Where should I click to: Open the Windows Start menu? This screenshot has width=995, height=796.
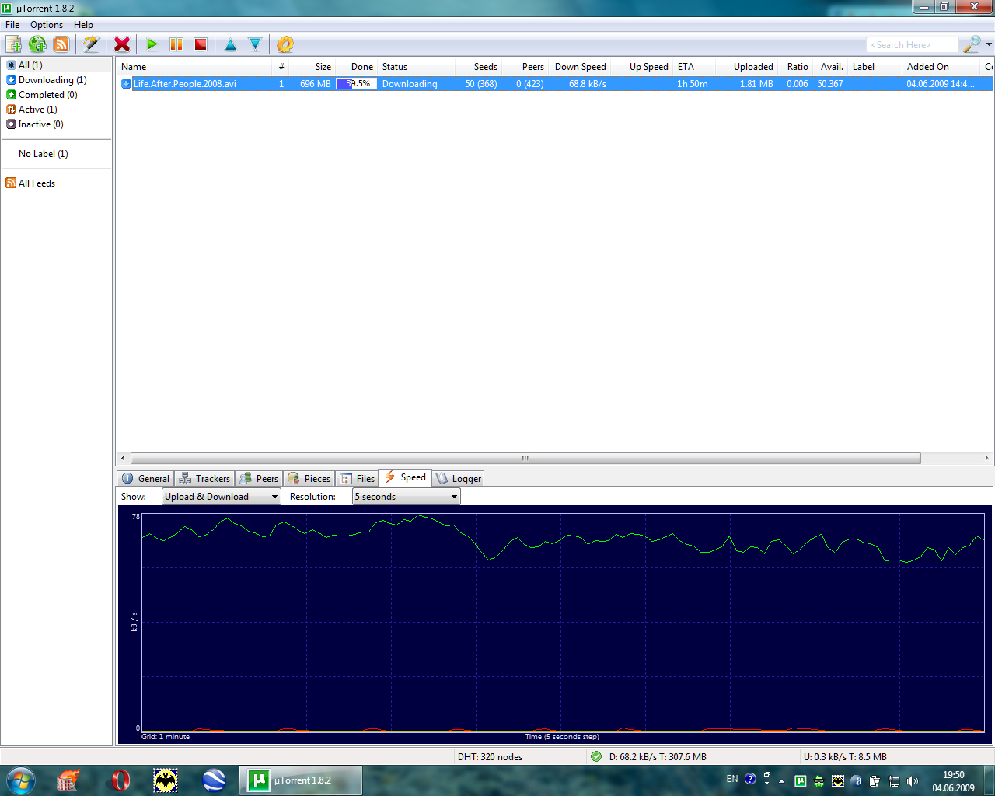pos(20,780)
